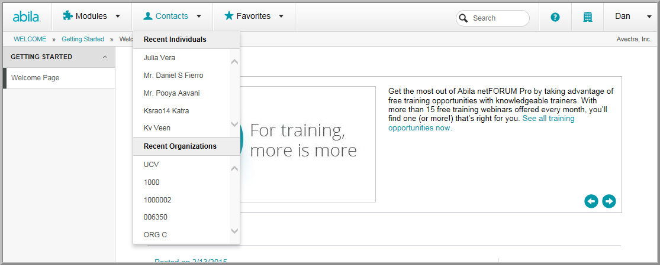
Task: Open the Contacts menu label
Action: click(x=172, y=16)
